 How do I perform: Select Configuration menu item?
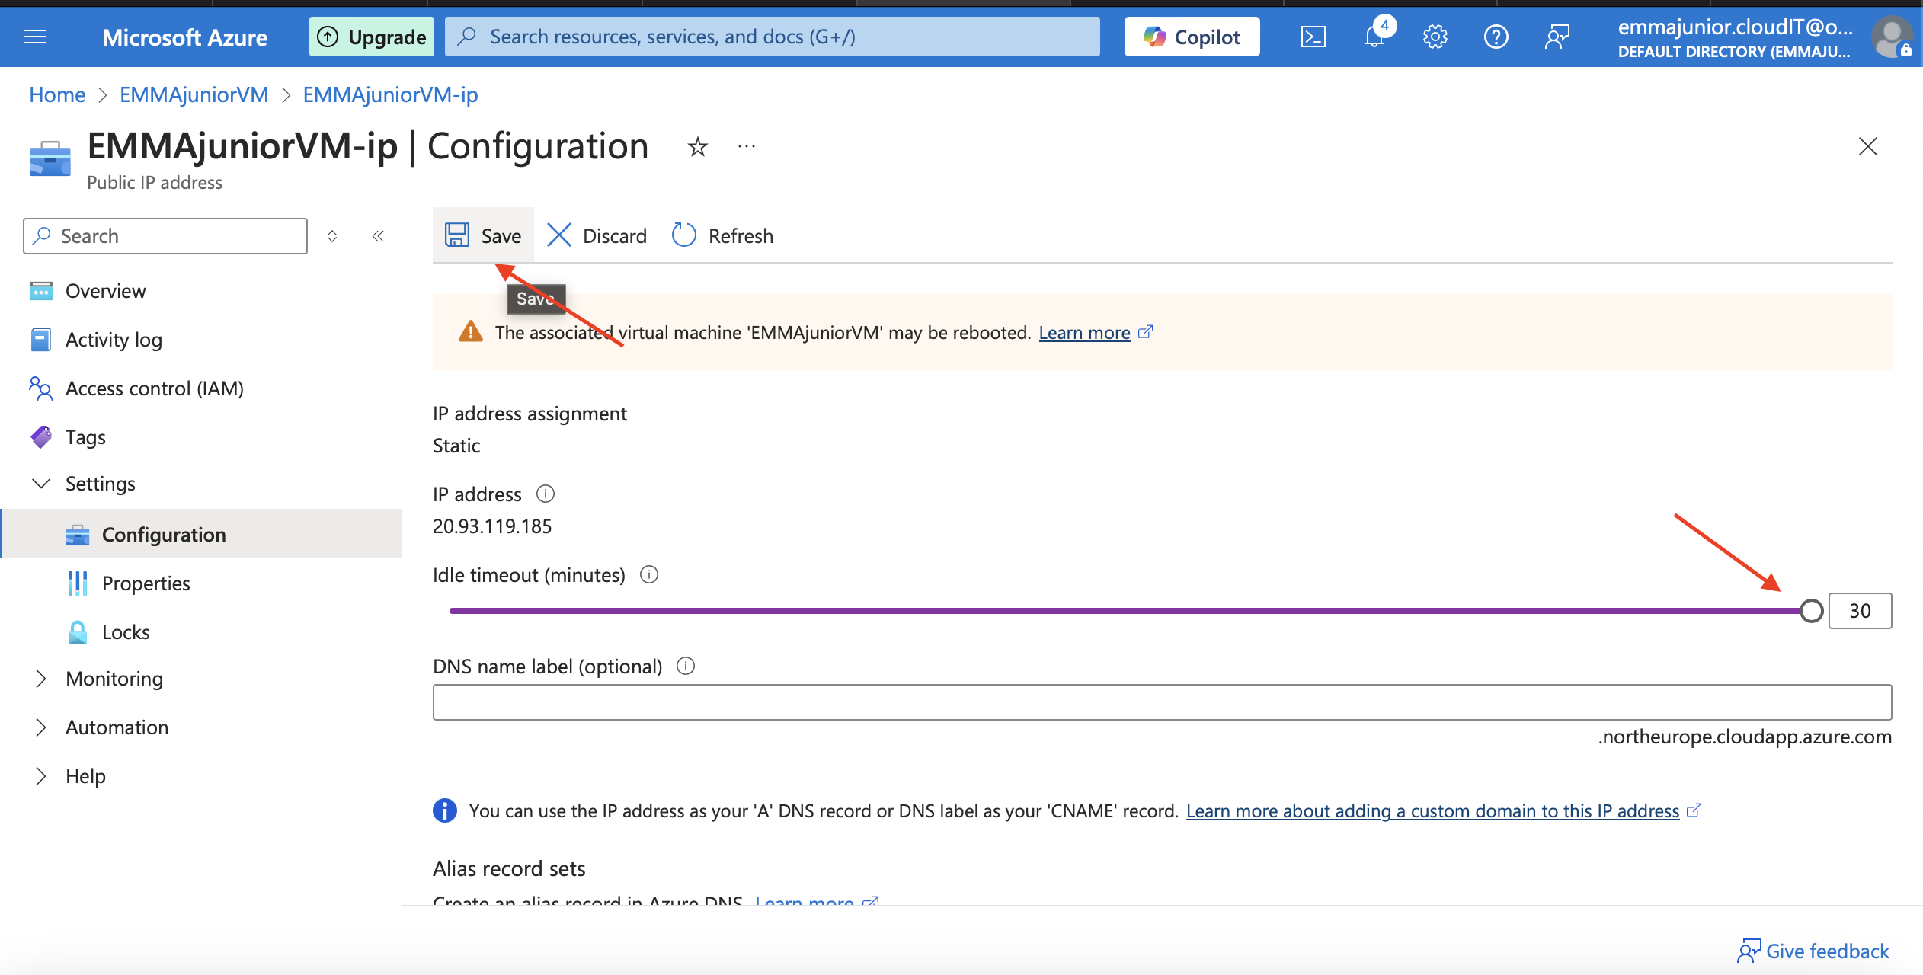201,535
